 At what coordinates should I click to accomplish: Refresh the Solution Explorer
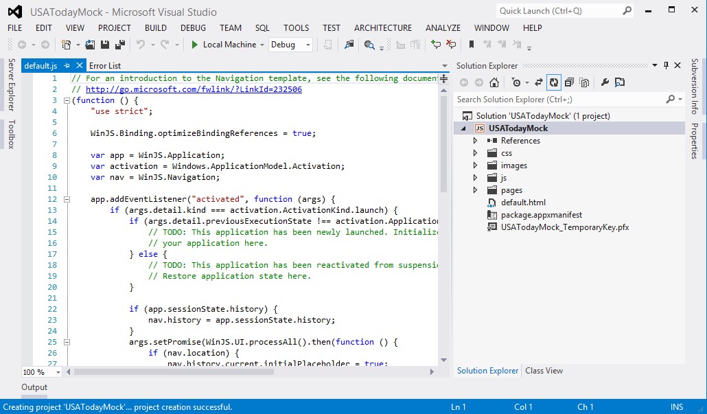coord(553,82)
